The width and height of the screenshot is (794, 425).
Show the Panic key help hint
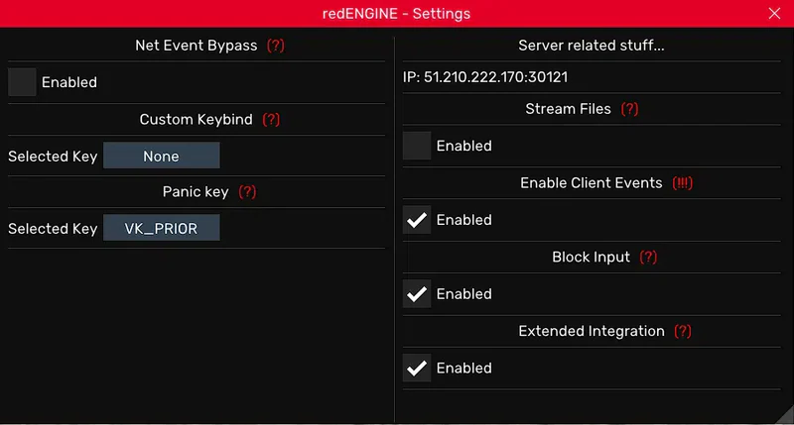point(247,192)
